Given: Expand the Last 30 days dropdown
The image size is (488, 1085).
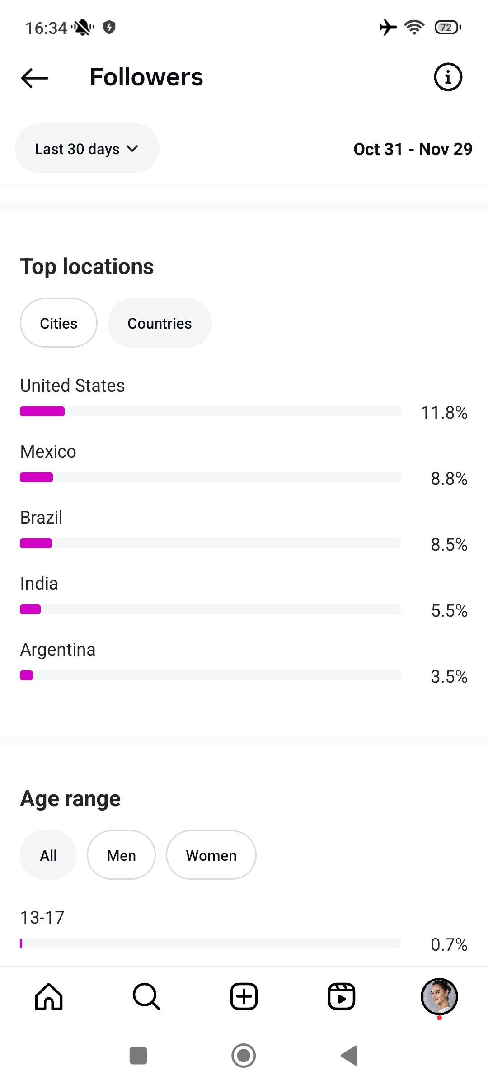Looking at the screenshot, I should pyautogui.click(x=78, y=149).
